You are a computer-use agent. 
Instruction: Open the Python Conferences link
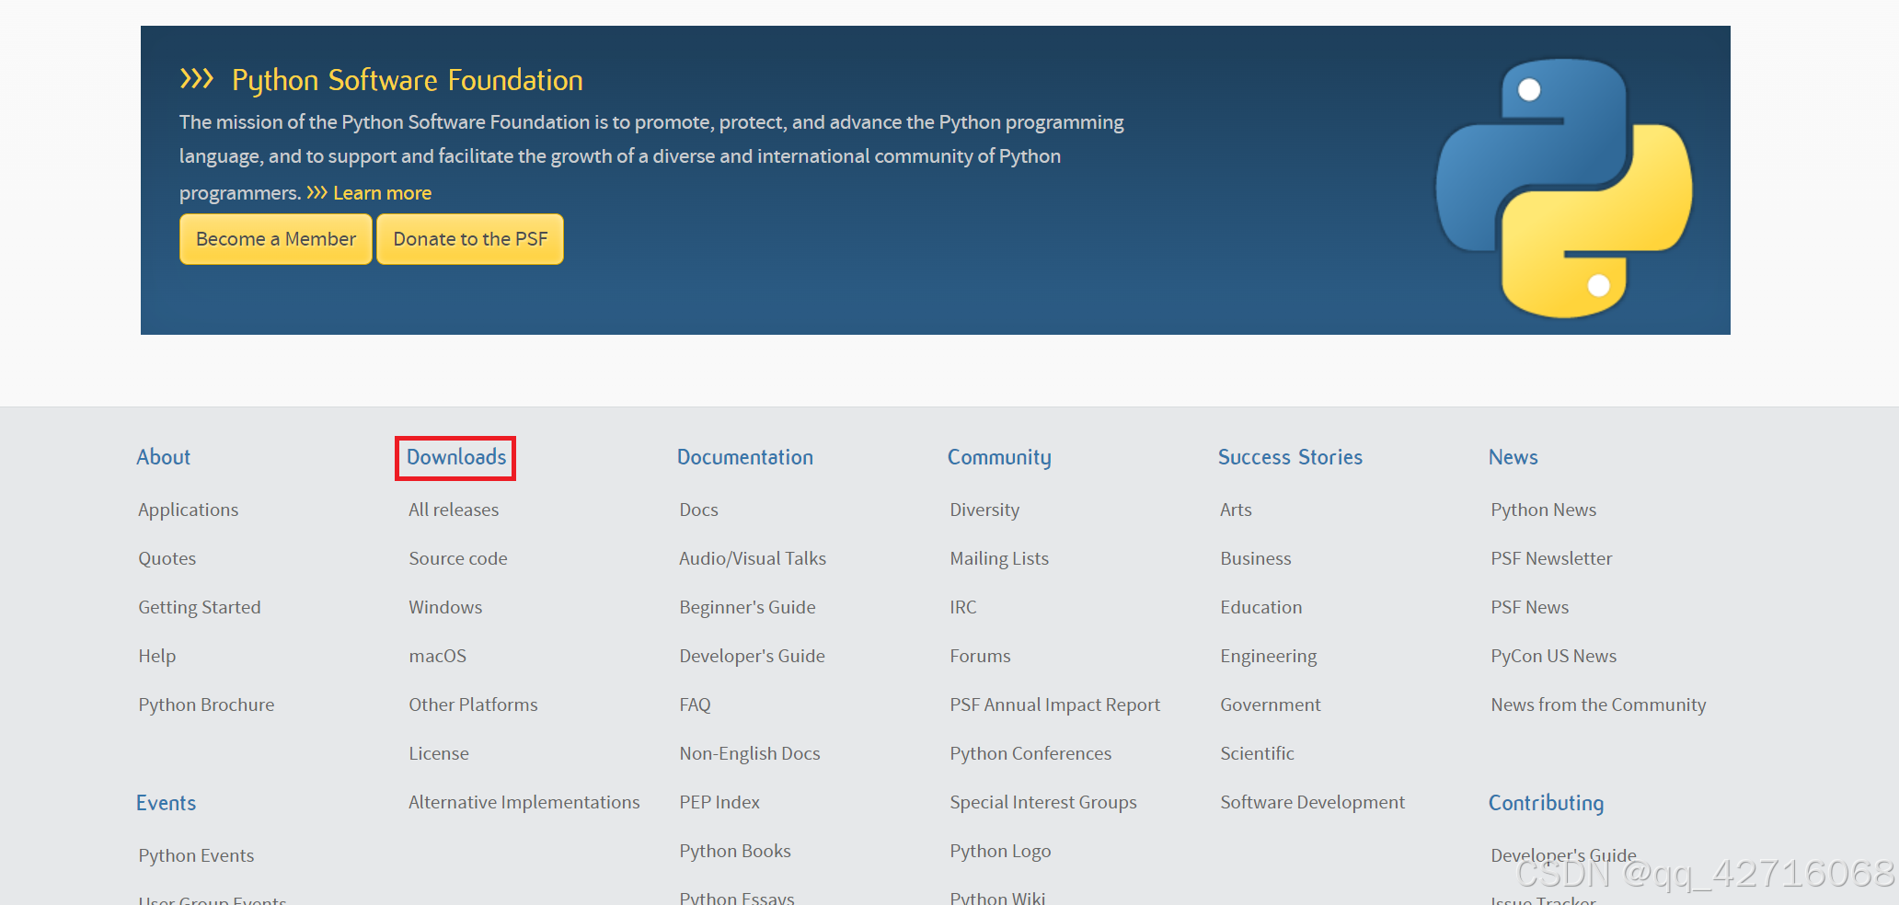point(1030,753)
